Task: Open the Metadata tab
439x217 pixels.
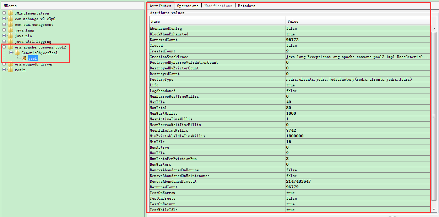Action: [x=246, y=6]
